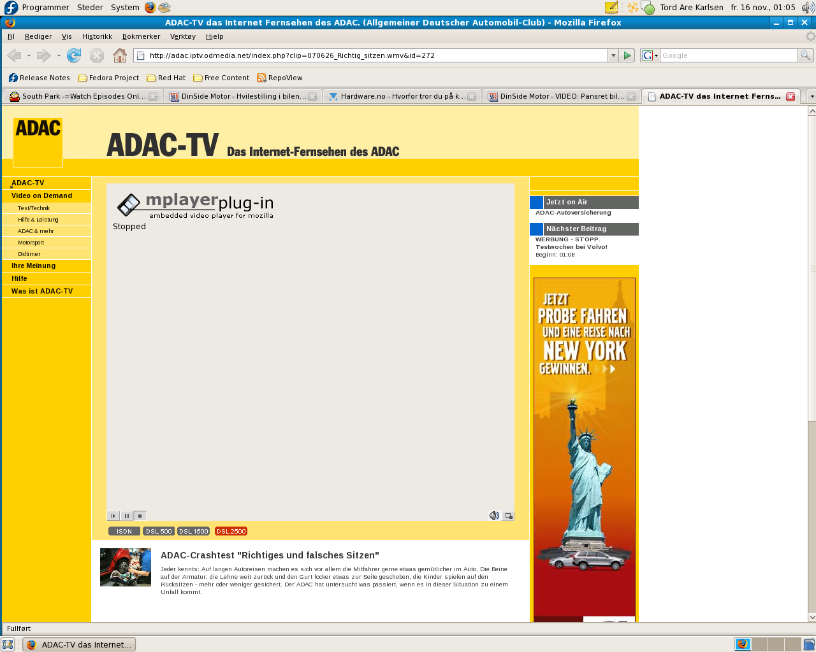The width and height of the screenshot is (816, 652).
Task: Click the yellow star update notifier icon
Action: (x=632, y=8)
